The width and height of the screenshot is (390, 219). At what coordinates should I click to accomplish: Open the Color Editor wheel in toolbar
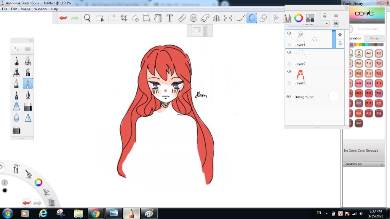tap(299, 18)
